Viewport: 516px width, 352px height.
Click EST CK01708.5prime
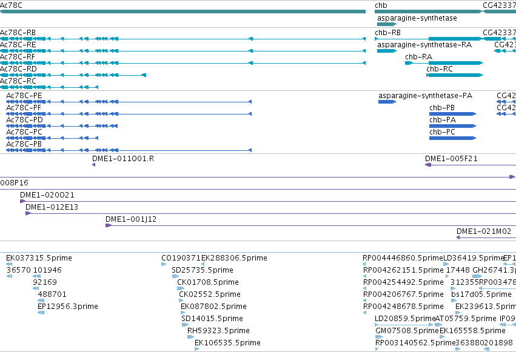tap(181, 288)
